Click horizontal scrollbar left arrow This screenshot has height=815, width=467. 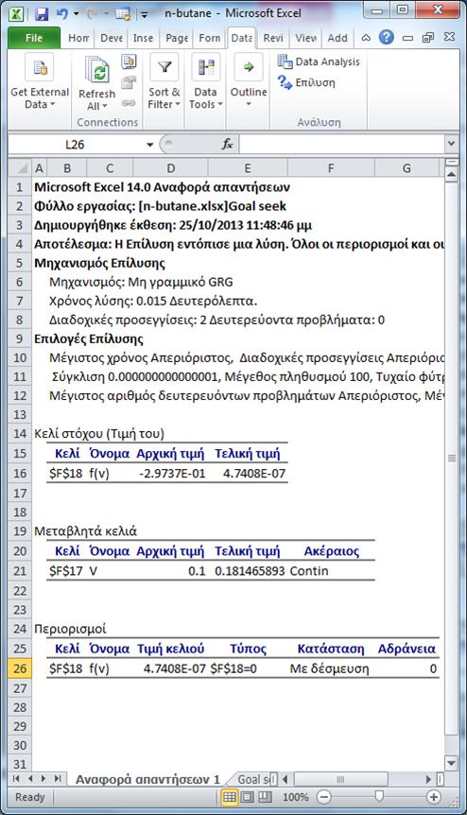coord(285,779)
